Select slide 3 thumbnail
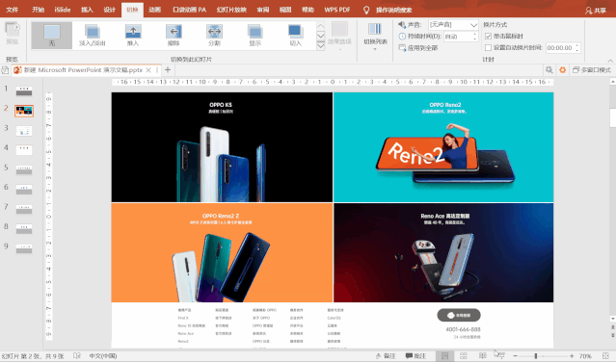This screenshot has width=616, height=362. point(24,131)
